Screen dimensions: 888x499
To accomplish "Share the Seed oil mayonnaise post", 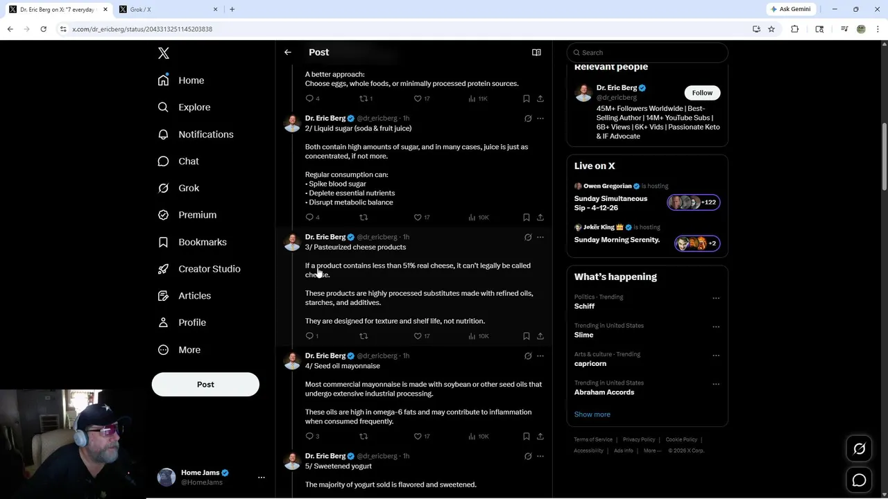I will (x=540, y=437).
